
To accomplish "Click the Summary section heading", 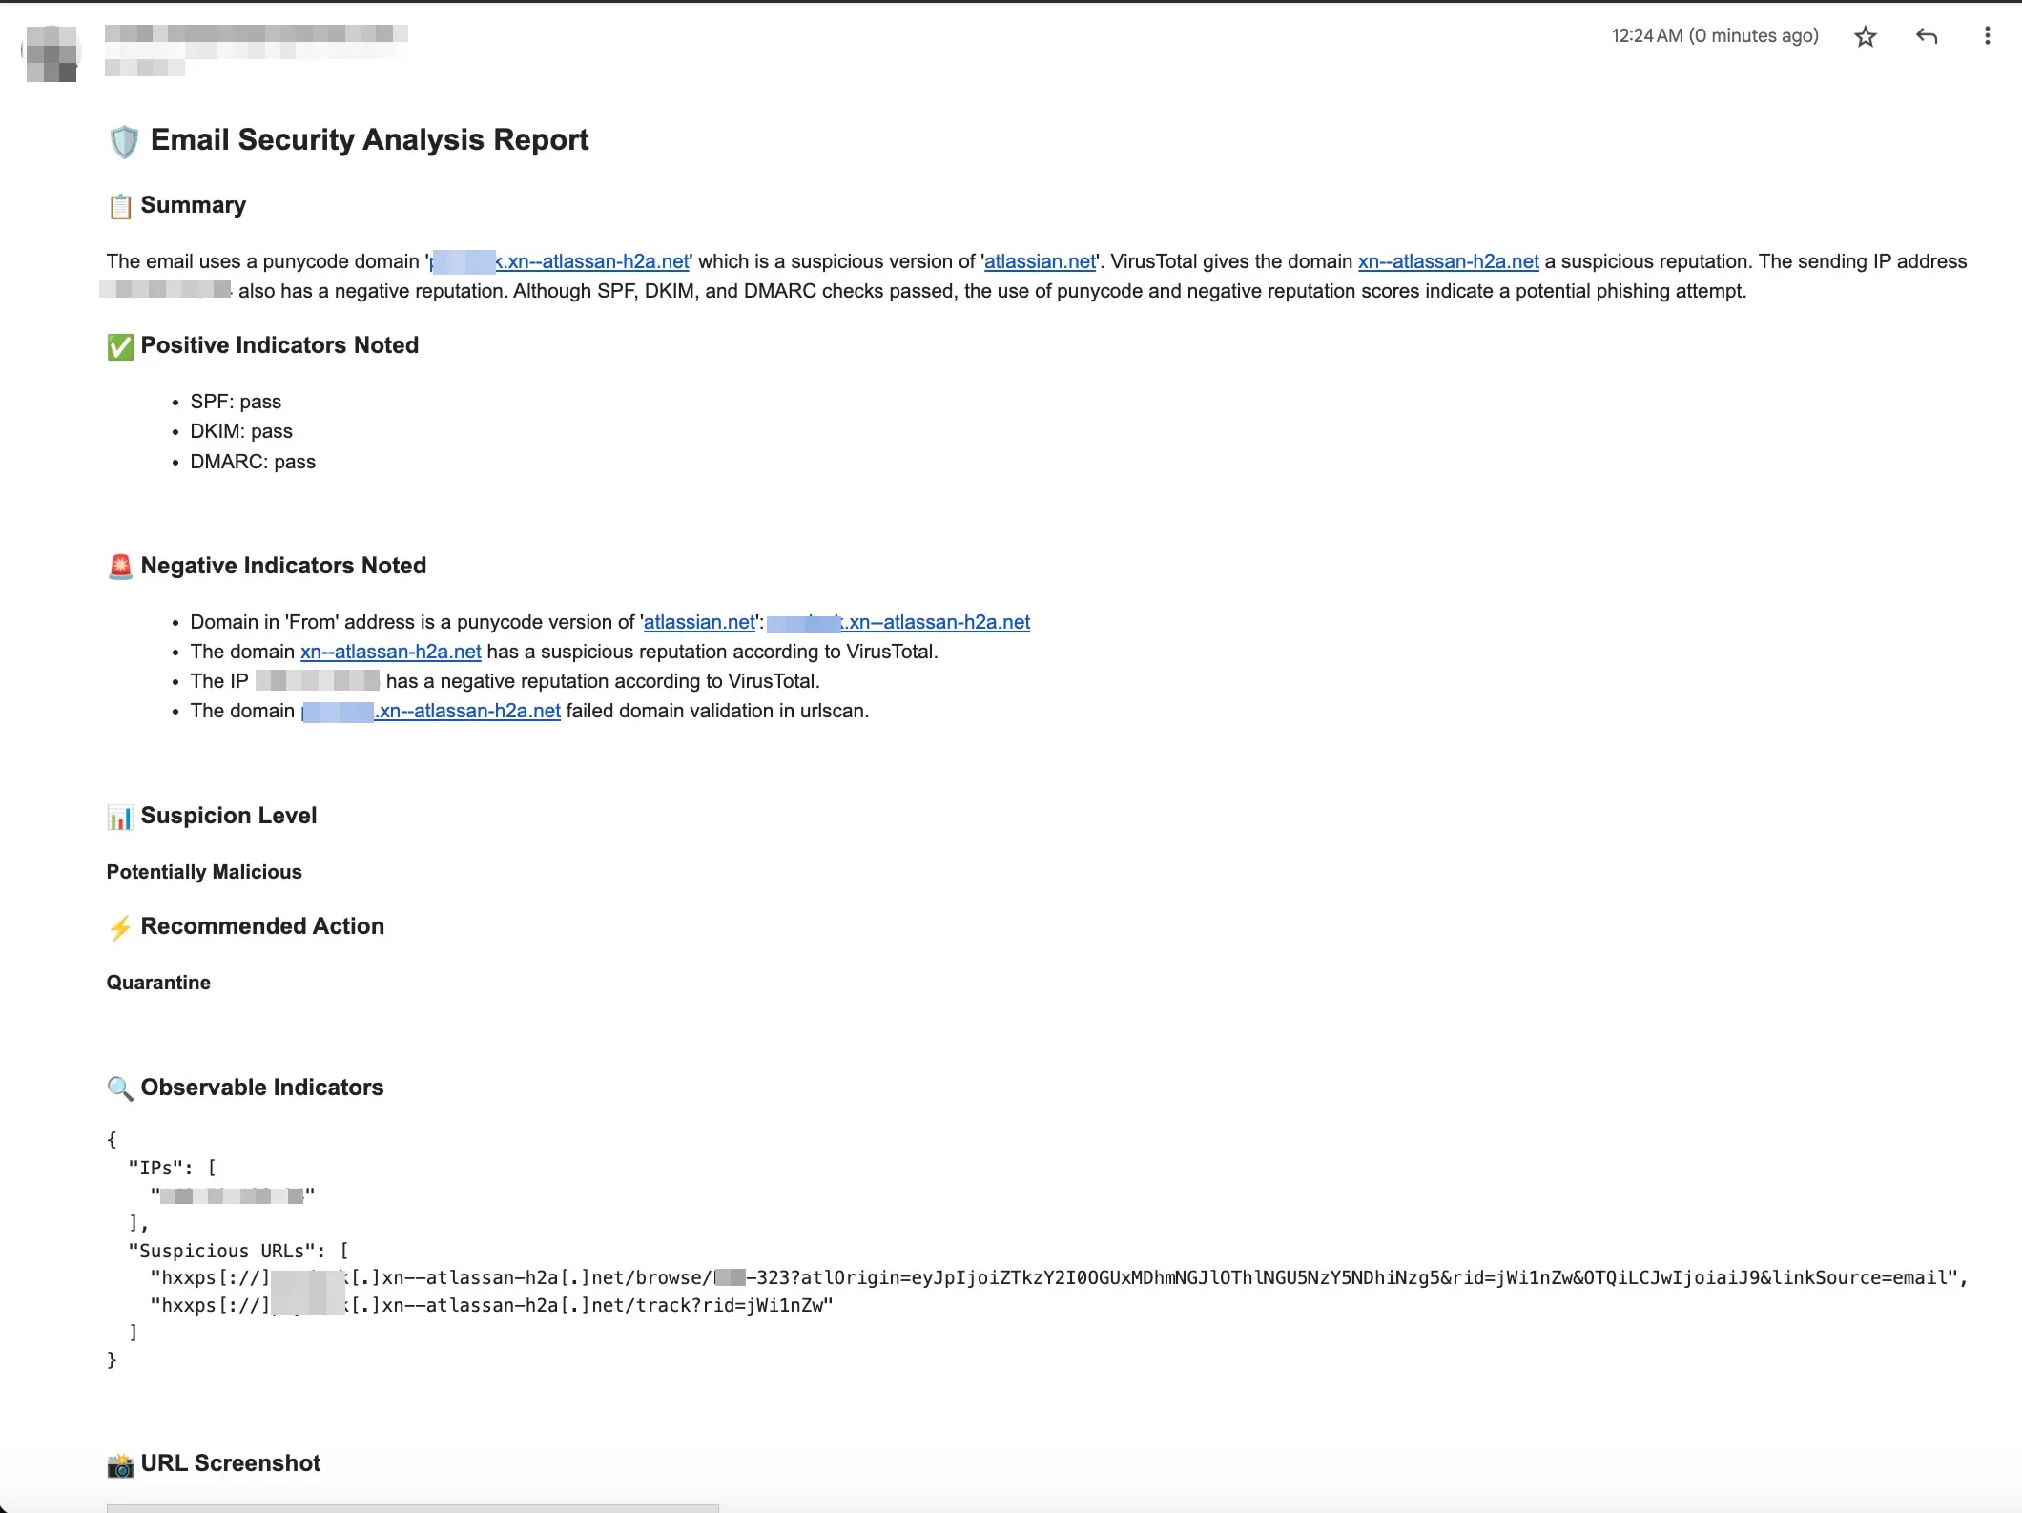I will coord(193,205).
